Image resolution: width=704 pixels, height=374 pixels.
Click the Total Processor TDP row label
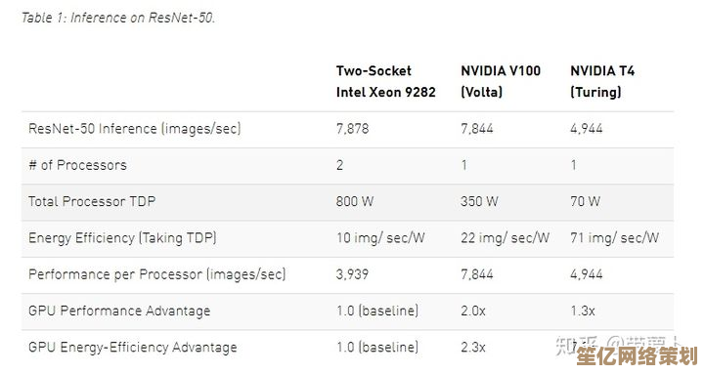pos(92,201)
